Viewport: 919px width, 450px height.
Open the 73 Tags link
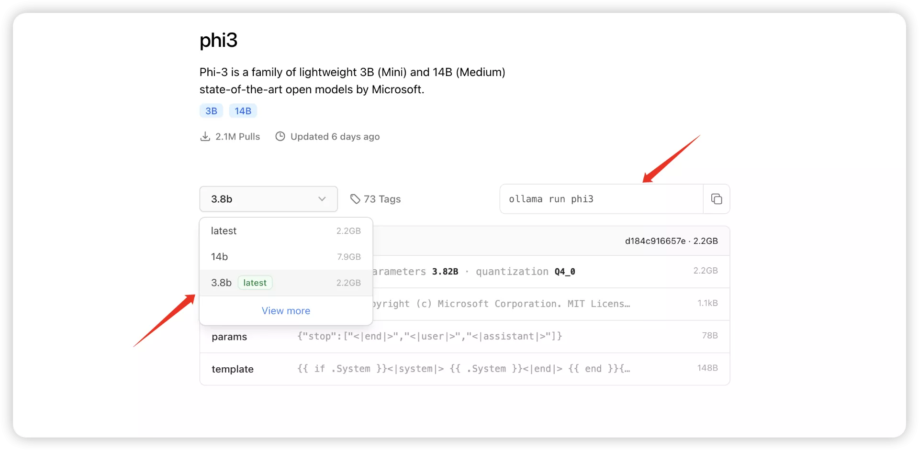click(x=376, y=199)
